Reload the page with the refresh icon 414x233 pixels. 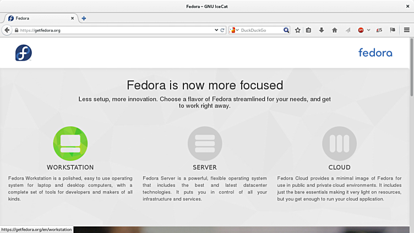pos(222,30)
